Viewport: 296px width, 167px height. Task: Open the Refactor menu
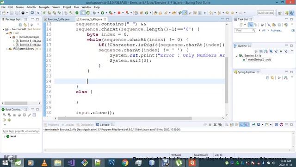pyautogui.click(x=31, y=7)
